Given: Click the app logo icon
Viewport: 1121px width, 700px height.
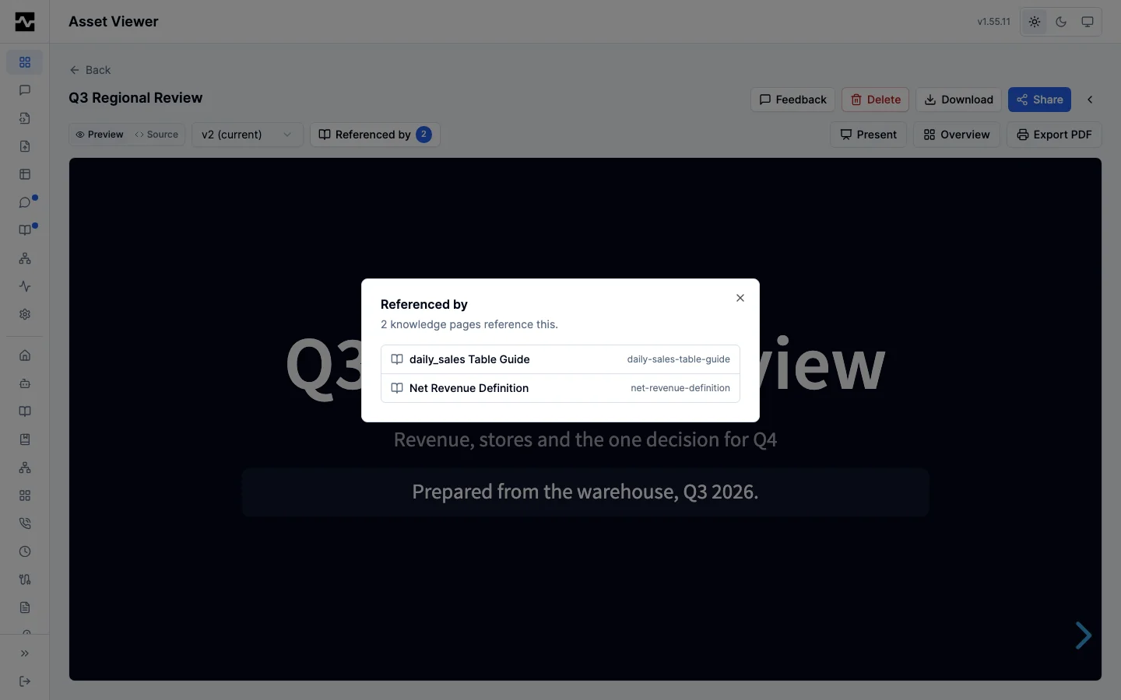Looking at the screenshot, I should pos(25,22).
